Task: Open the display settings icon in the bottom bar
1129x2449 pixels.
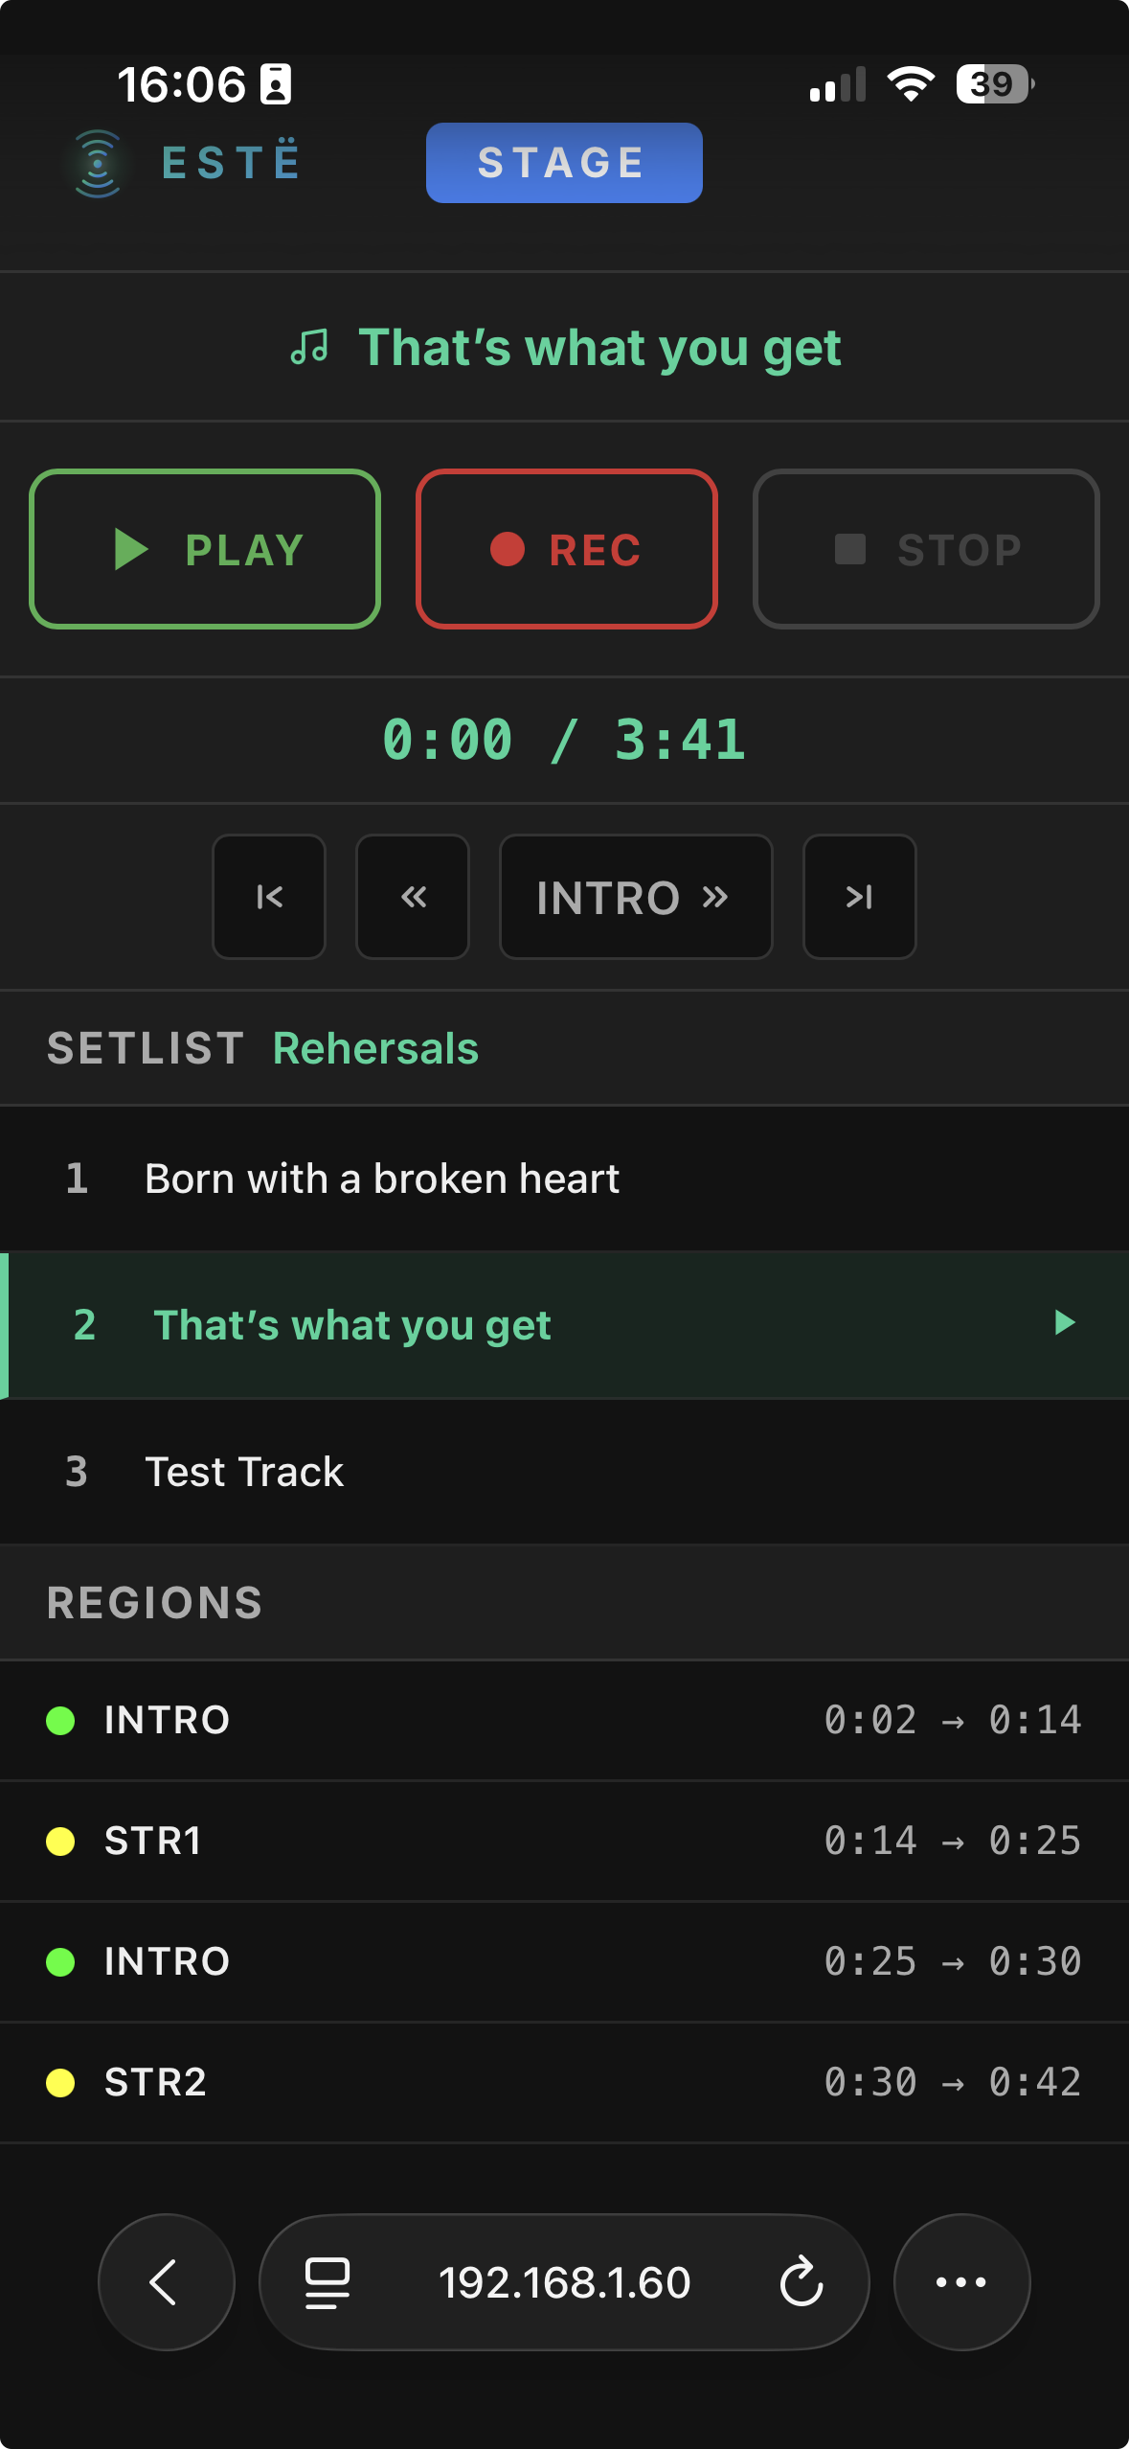Action: pyautogui.click(x=326, y=2281)
